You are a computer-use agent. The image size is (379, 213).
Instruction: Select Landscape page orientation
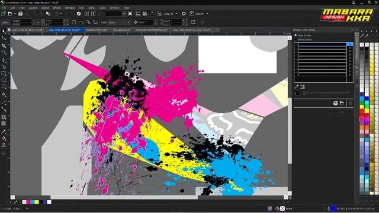tap(81, 22)
